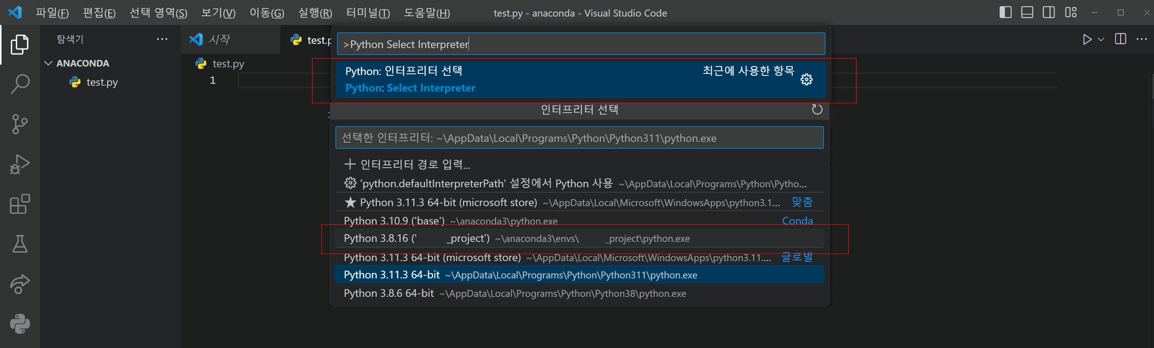Select the Python: 인터프리터 선택 command

[580, 79]
